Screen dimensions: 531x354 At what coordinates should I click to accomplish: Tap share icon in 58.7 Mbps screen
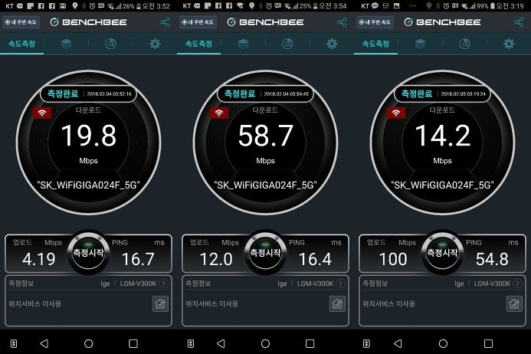pyautogui.click(x=342, y=22)
